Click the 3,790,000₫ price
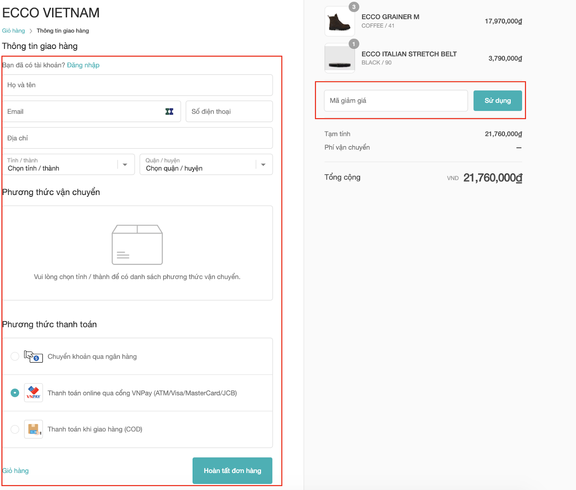576x490 pixels. tap(505, 58)
